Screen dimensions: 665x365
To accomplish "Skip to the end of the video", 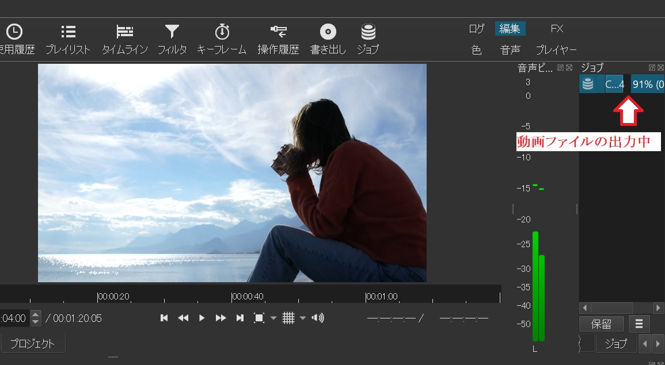I will pyautogui.click(x=240, y=318).
